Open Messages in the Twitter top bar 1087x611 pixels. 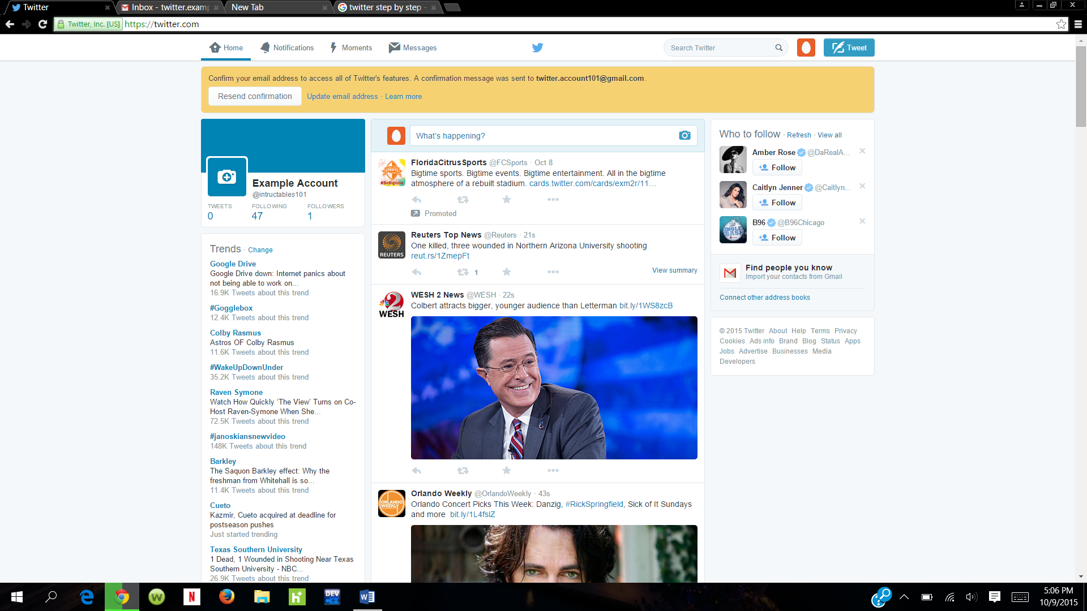tap(413, 48)
